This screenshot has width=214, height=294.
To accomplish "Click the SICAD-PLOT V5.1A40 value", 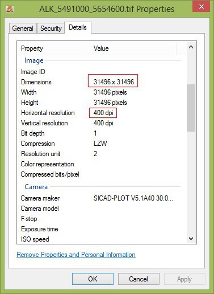I will [133, 198].
